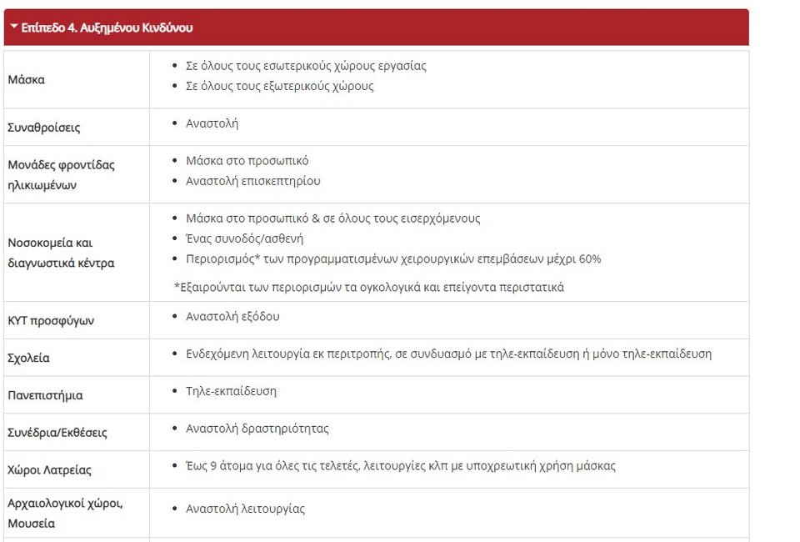
Task: Click the Αρχαιολογικοί χώροι, Μουσεία label
Action: coord(65,513)
